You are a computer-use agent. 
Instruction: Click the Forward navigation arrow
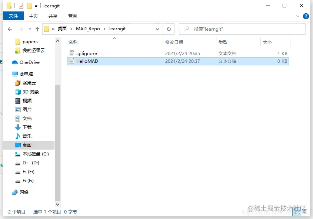coord(21,29)
